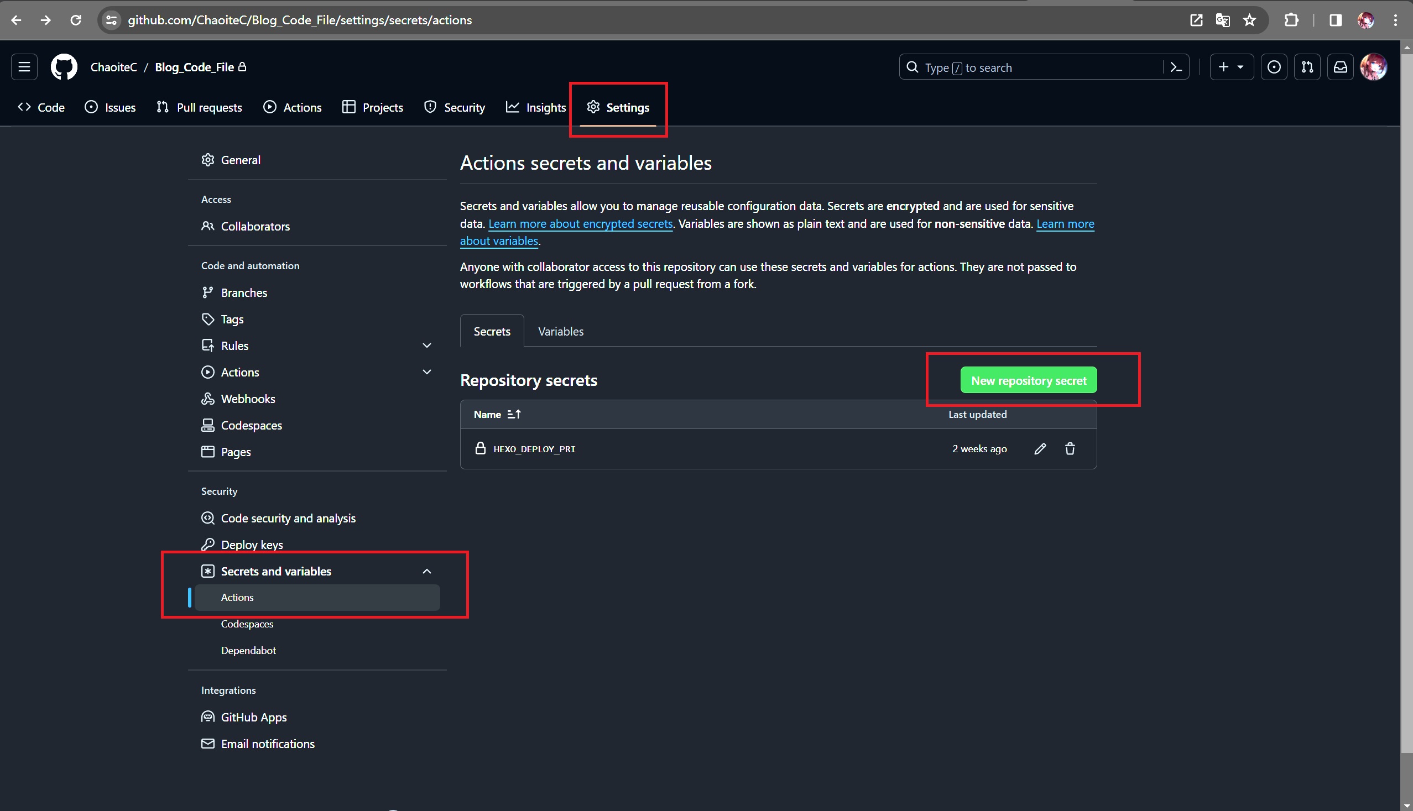Sort secrets by Name column
This screenshot has width=1413, height=811.
point(497,414)
